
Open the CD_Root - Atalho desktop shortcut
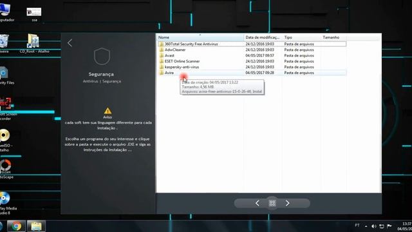tap(34, 43)
